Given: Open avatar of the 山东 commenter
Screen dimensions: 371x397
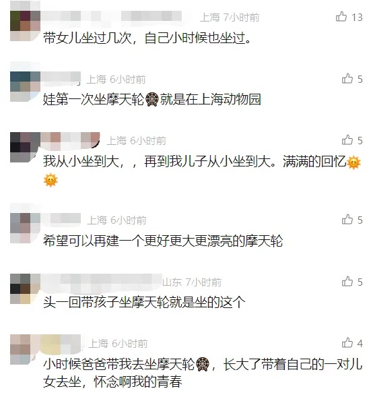Looking at the screenshot, I should (26, 288).
